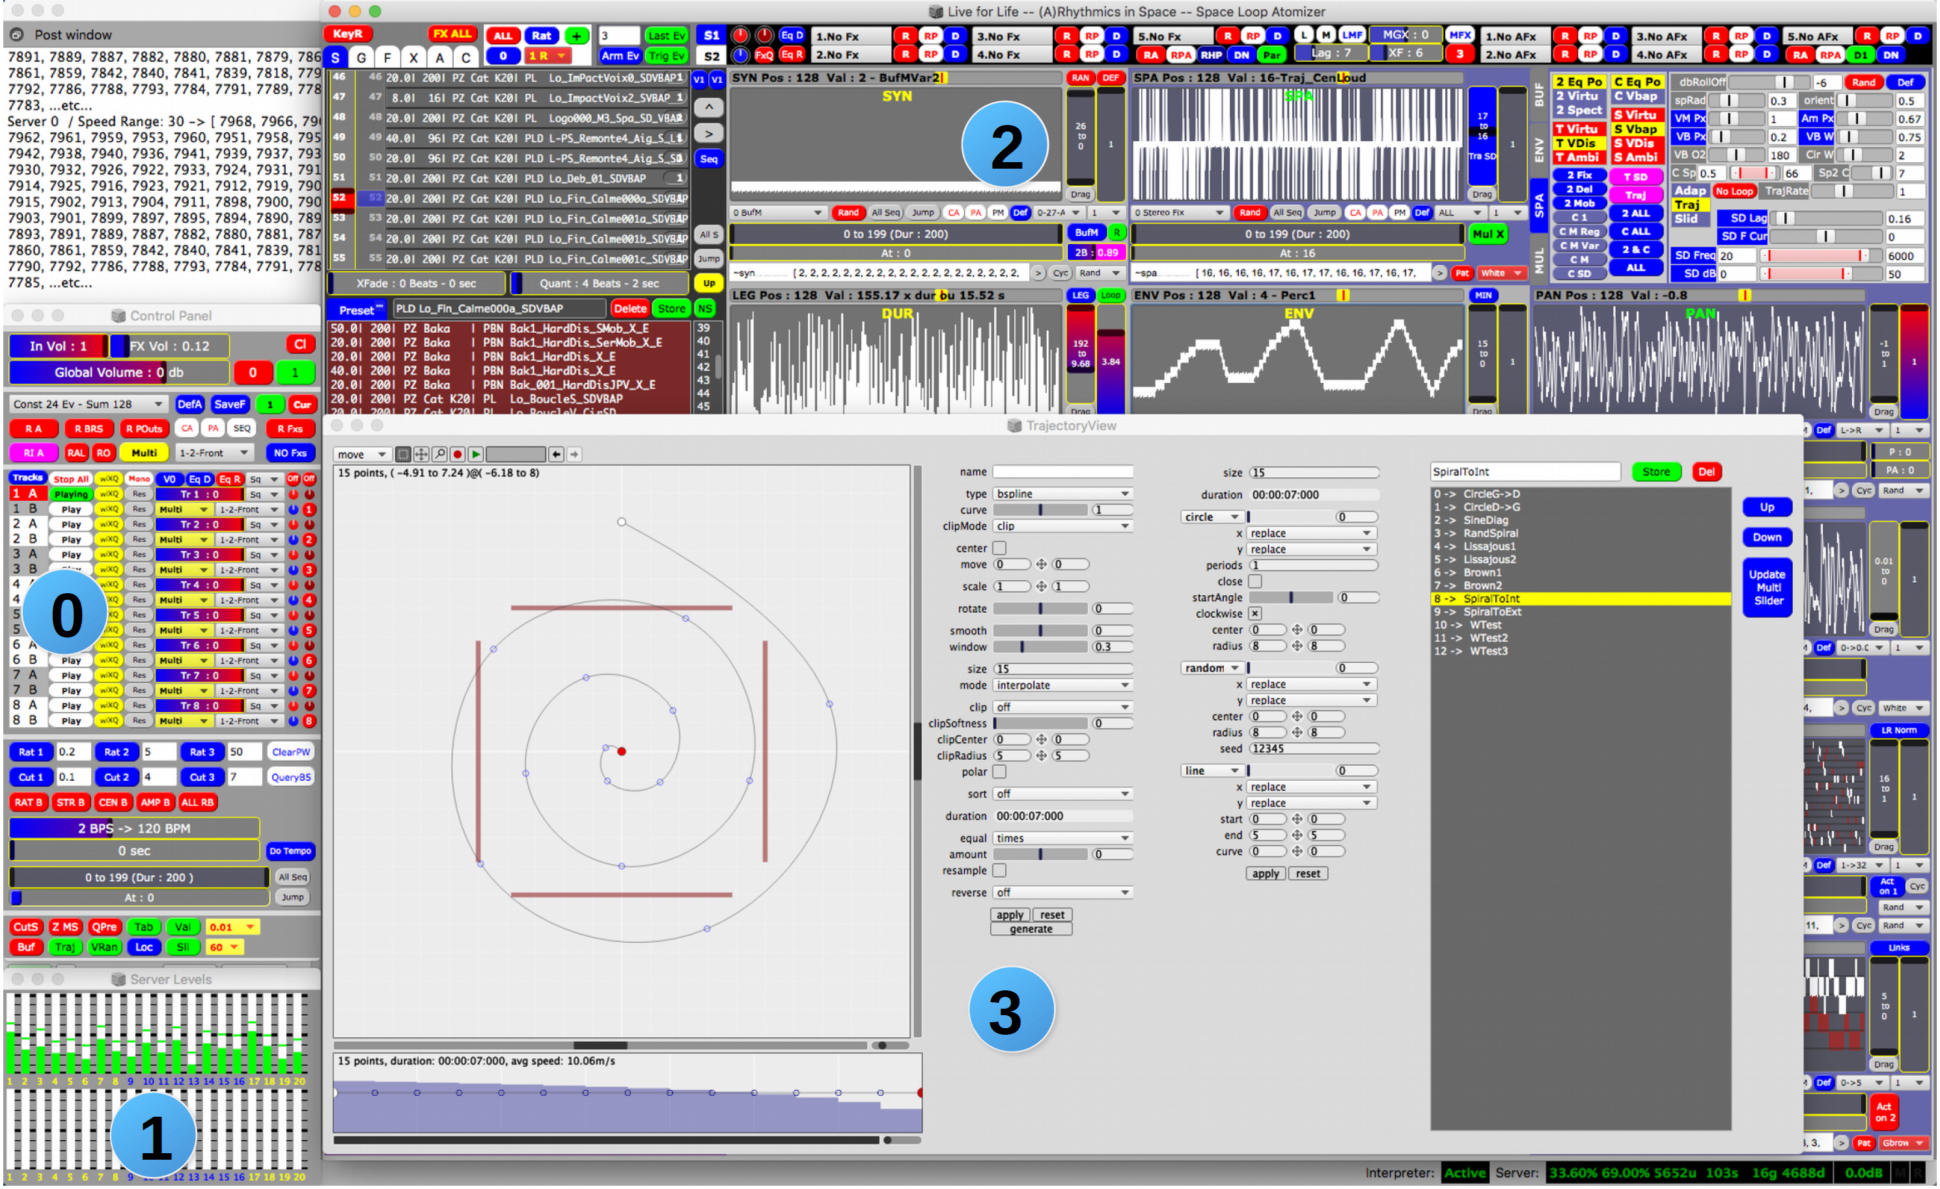Check the polar checkbox
This screenshot has height=1189, width=1940.
999,772
